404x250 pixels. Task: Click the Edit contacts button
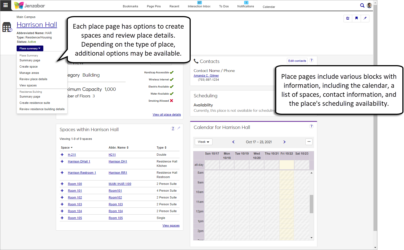pyautogui.click(x=297, y=61)
